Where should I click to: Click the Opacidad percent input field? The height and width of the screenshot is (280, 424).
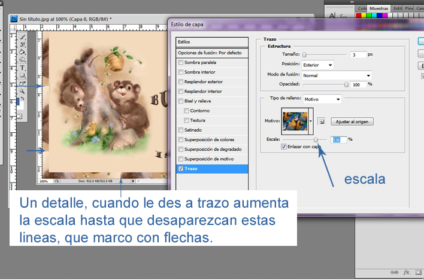(358, 84)
